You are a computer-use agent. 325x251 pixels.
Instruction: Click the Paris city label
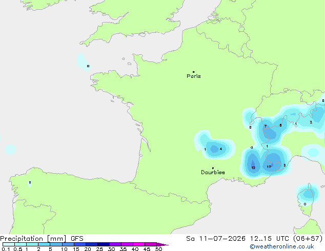click(x=194, y=76)
